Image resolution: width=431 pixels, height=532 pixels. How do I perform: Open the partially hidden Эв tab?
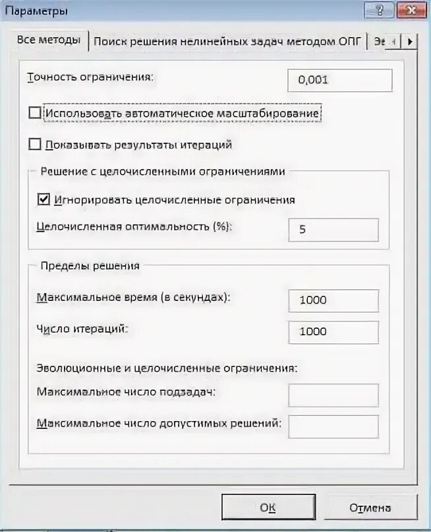[379, 42]
